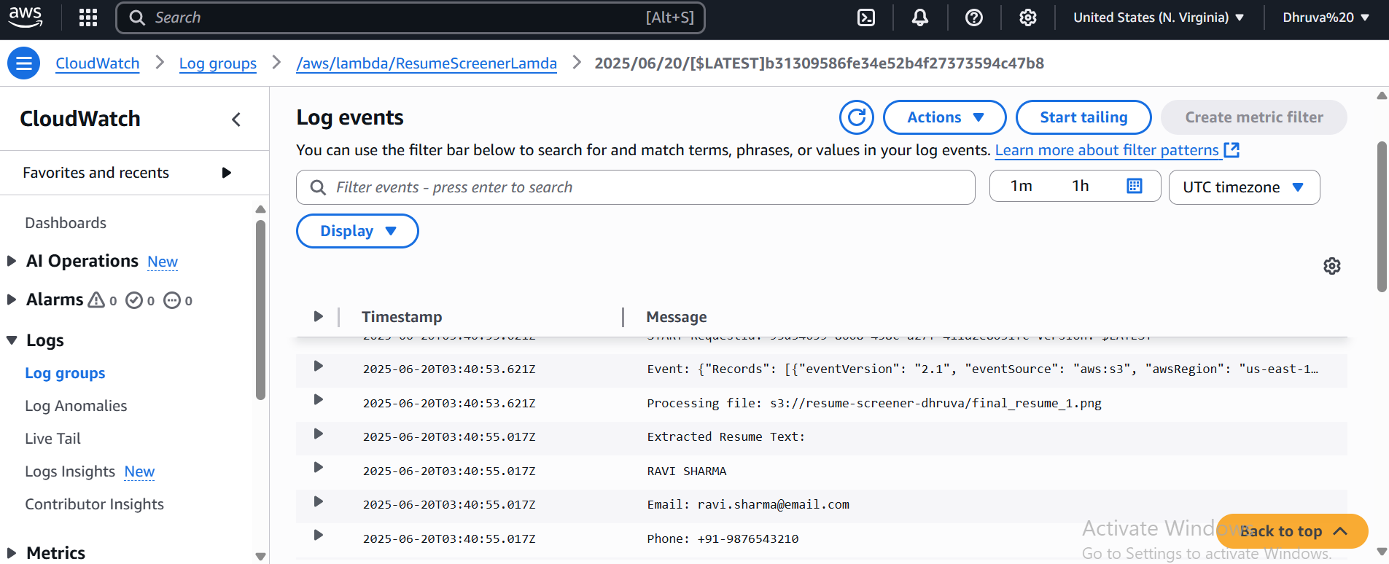Collapse the CloudWatch side panel
Screen dimensions: 1389x564
[x=236, y=120]
